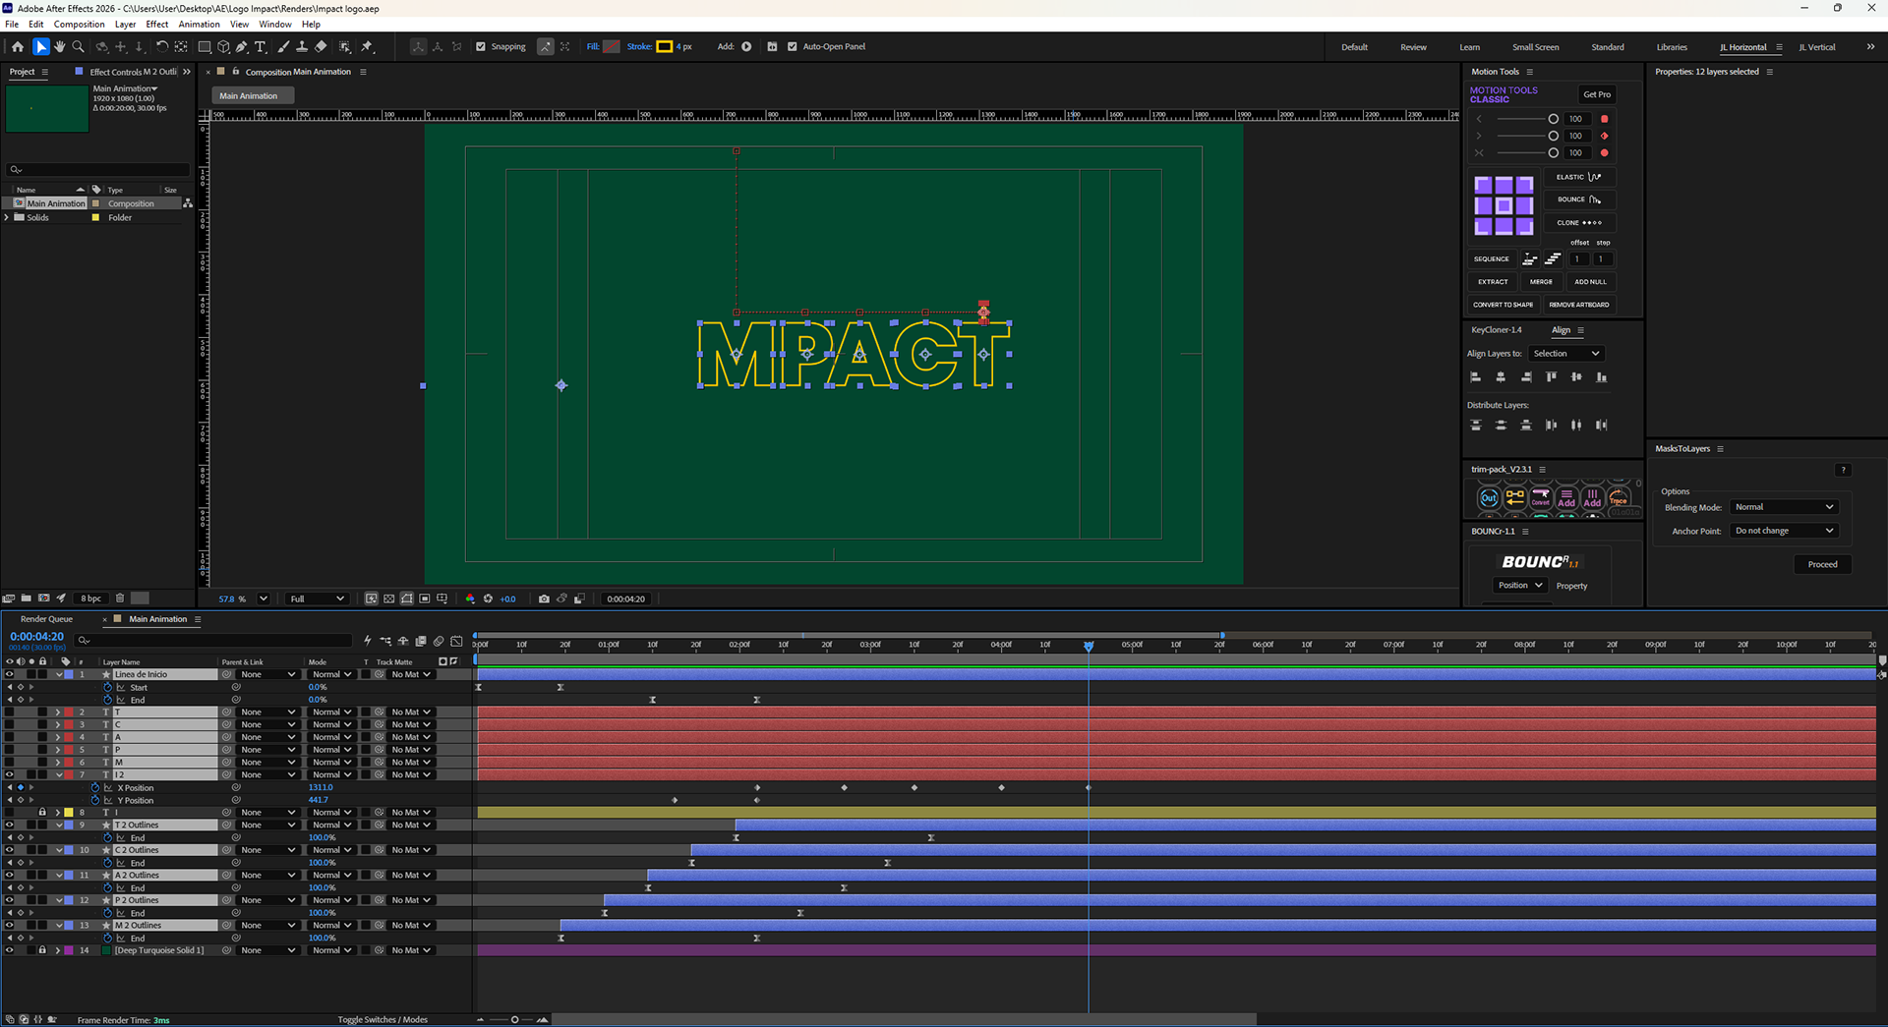
Task: Click the Fill color swatch
Action: pyautogui.click(x=612, y=46)
